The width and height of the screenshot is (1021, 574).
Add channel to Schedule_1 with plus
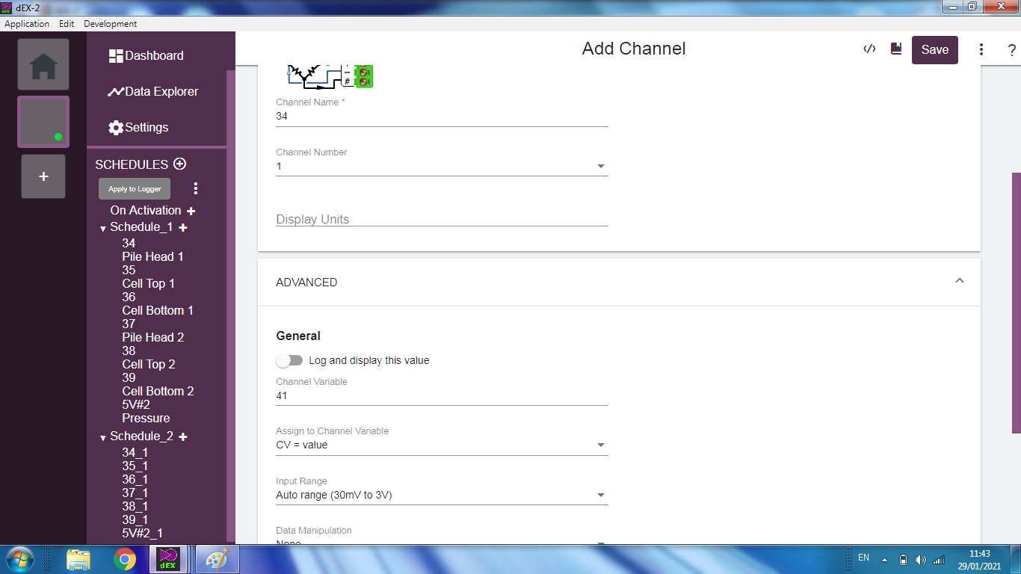point(183,227)
